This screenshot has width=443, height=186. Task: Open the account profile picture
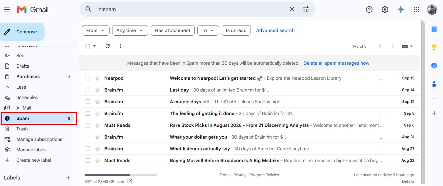pos(432,9)
